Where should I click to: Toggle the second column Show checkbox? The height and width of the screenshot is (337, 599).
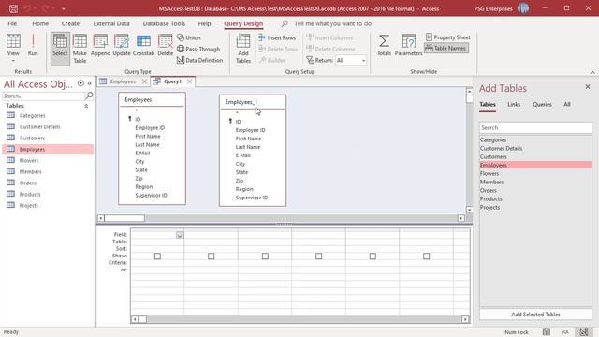coord(211,256)
